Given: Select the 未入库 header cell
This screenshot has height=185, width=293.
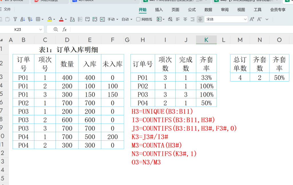Looking at the screenshot, I should click(x=112, y=64).
